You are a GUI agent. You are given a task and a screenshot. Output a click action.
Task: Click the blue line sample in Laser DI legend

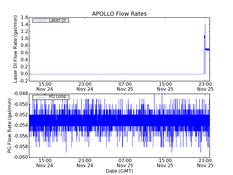tap(40, 20)
